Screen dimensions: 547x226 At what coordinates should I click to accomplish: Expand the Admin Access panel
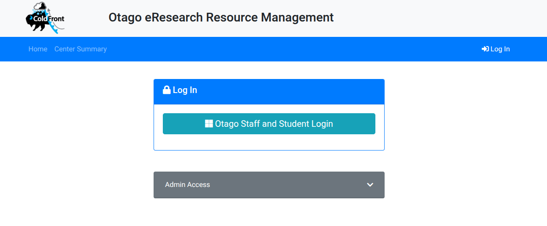[269, 185]
